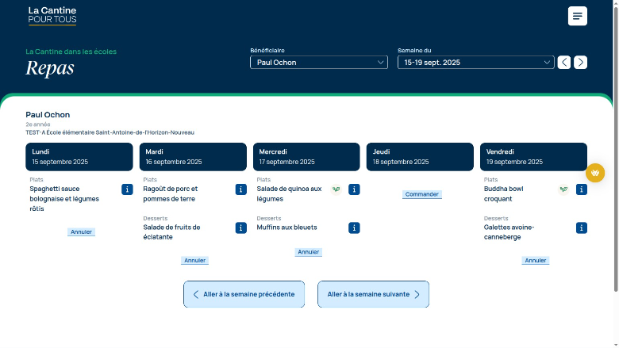Show info for Salade de fruits éclatante
Image resolution: width=619 pixels, height=348 pixels.
coord(240,228)
